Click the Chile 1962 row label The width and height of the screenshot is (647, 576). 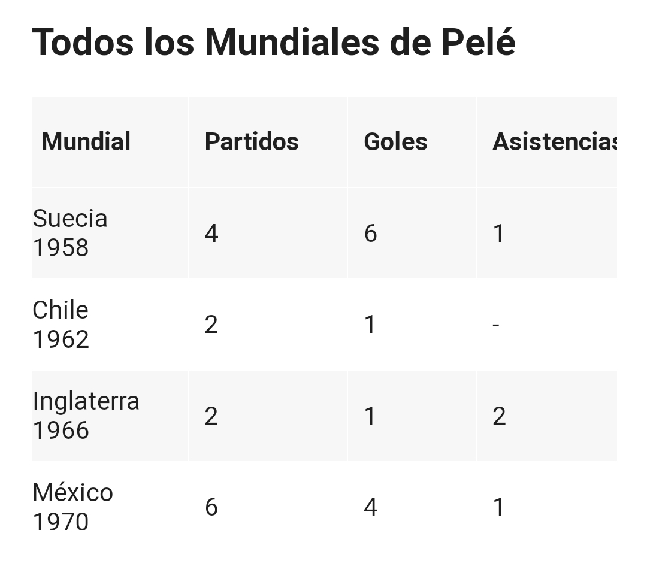pos(61,325)
